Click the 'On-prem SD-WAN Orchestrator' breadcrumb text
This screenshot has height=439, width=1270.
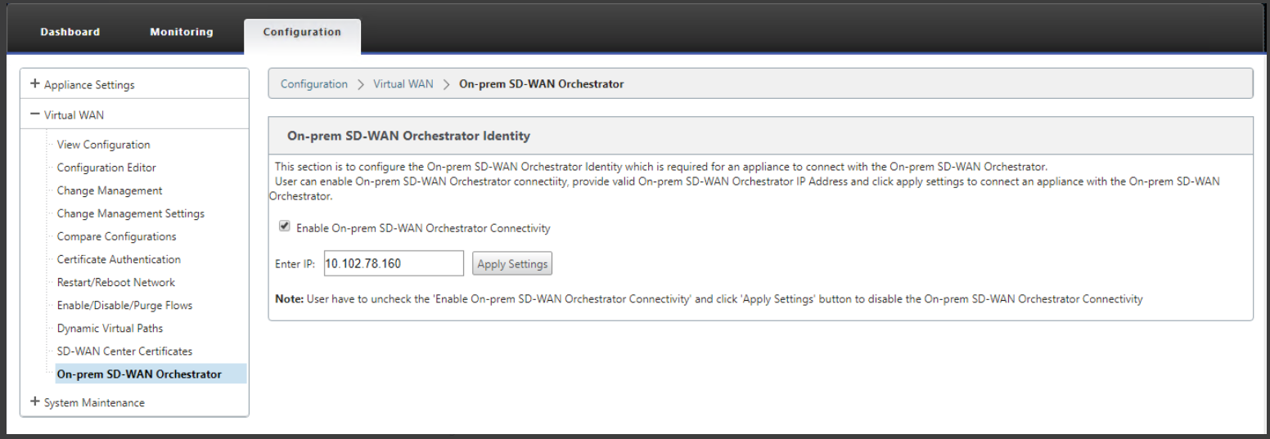542,83
